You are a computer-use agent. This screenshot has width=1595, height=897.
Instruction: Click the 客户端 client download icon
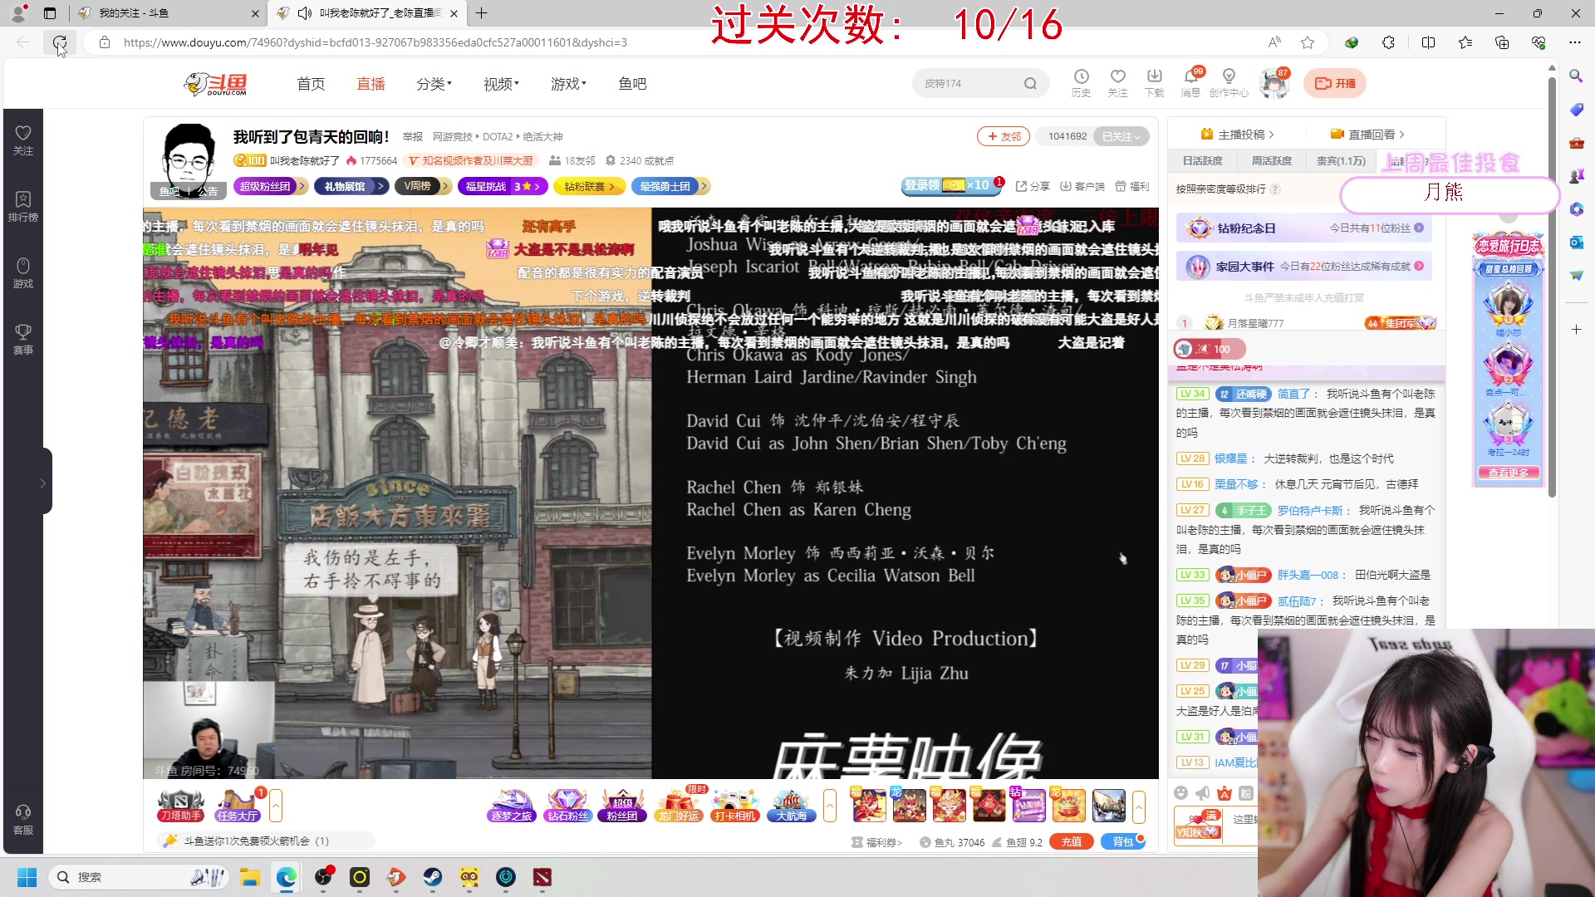click(x=1082, y=186)
